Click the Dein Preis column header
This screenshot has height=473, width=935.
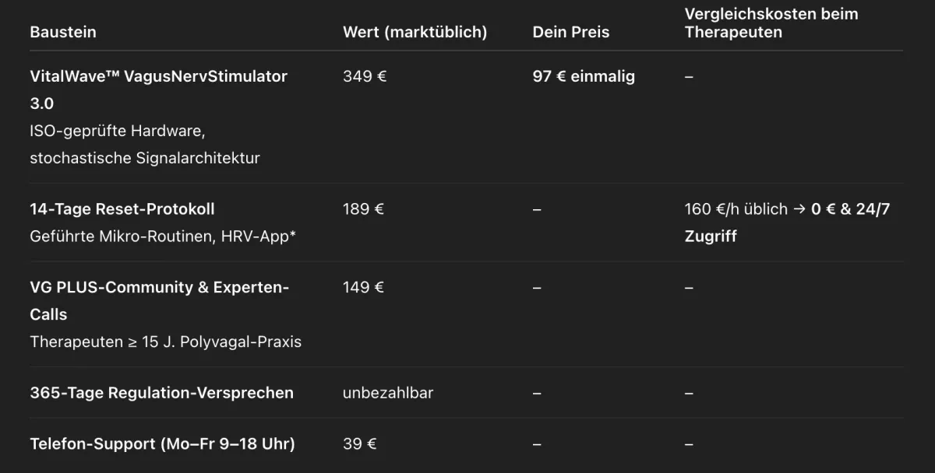pos(570,32)
